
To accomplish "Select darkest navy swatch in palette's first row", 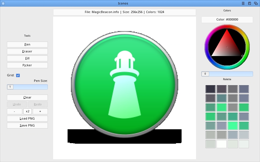I will (211, 89).
